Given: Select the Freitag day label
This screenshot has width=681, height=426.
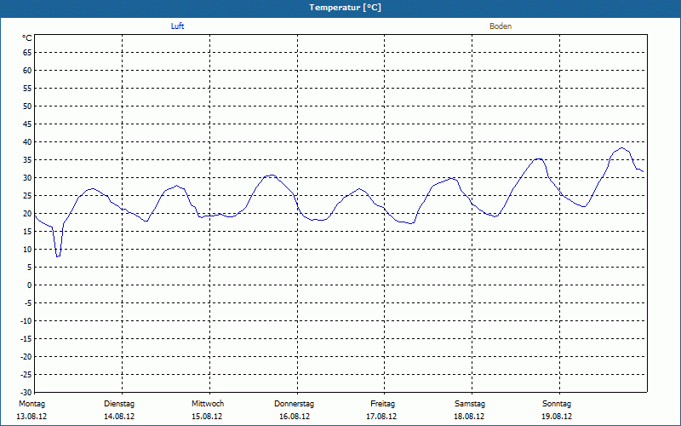Looking at the screenshot, I should pos(382,404).
